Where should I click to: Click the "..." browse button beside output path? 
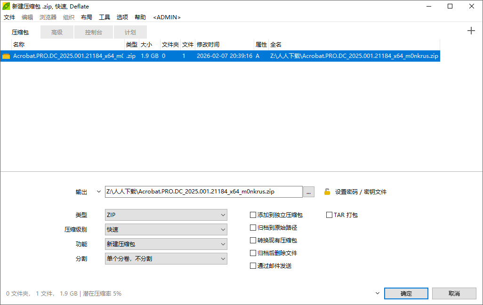(309, 192)
